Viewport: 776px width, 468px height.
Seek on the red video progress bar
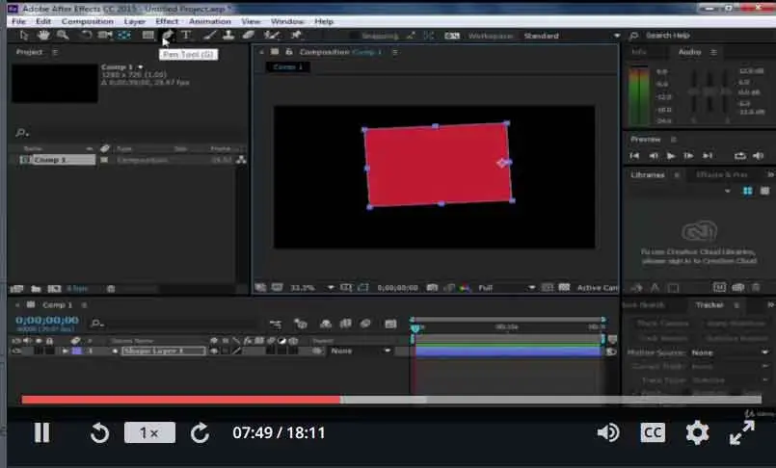coord(180,400)
